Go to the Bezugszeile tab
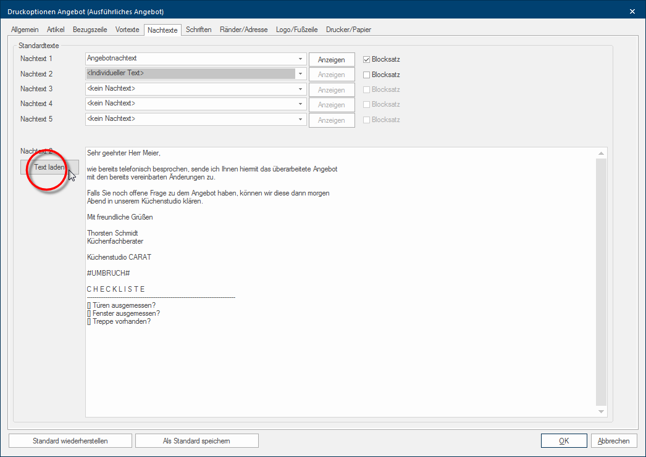The image size is (646, 457). pyautogui.click(x=90, y=30)
